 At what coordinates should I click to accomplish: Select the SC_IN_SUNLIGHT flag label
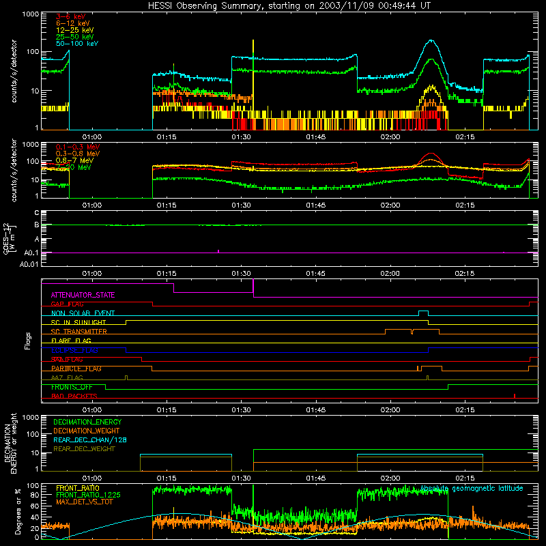pos(78,322)
